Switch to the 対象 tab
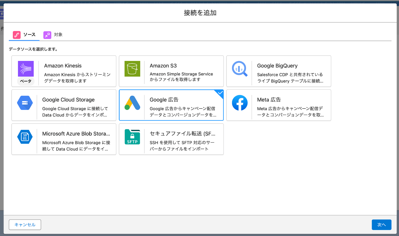Screen dimensions: 399x236 53,35
